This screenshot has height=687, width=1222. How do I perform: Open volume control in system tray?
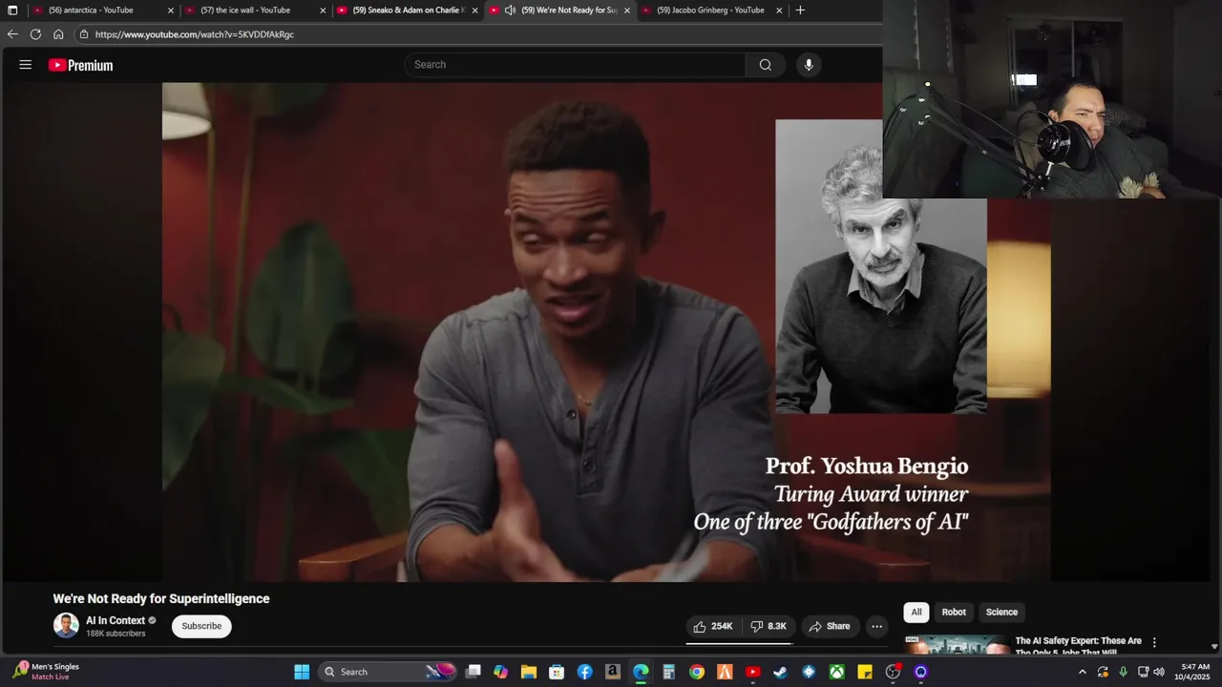[x=1159, y=672]
